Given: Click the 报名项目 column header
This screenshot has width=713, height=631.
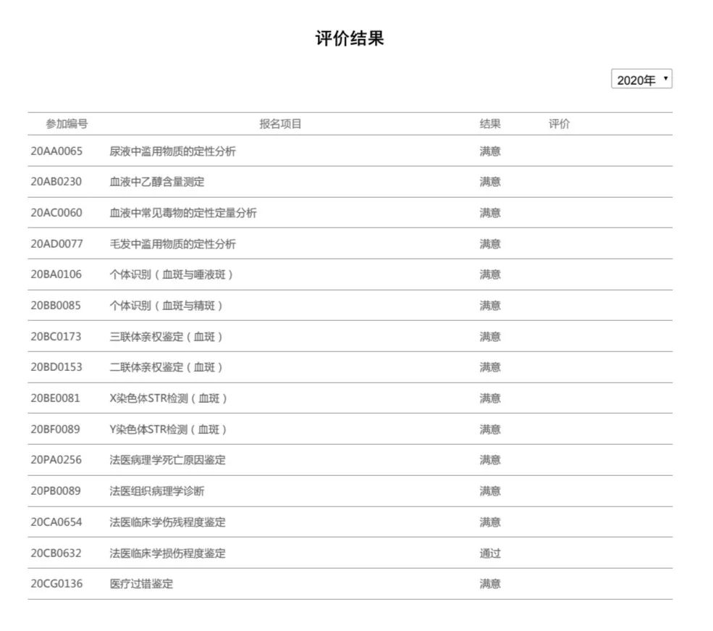Looking at the screenshot, I should pyautogui.click(x=281, y=124).
